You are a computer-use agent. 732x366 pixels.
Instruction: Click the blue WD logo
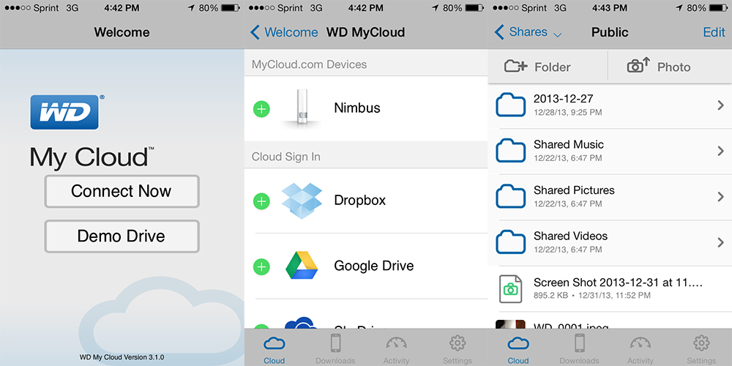(64, 112)
